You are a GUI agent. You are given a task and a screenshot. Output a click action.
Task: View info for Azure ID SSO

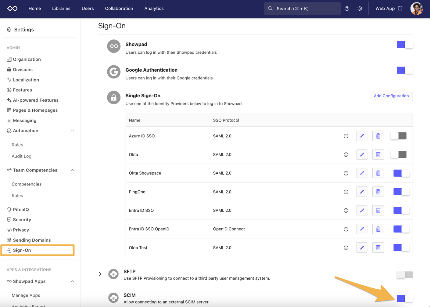pyautogui.click(x=346, y=136)
